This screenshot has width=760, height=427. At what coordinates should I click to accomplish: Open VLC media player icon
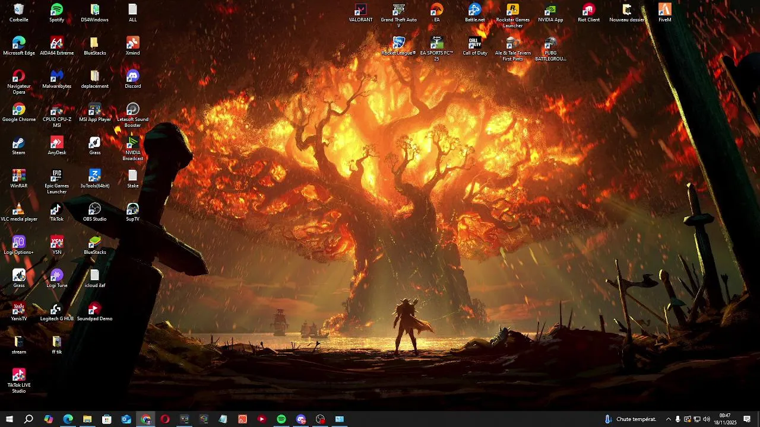click(x=19, y=212)
